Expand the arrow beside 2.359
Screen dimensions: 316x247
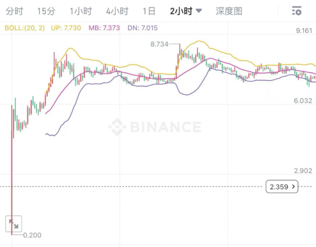click(x=293, y=187)
